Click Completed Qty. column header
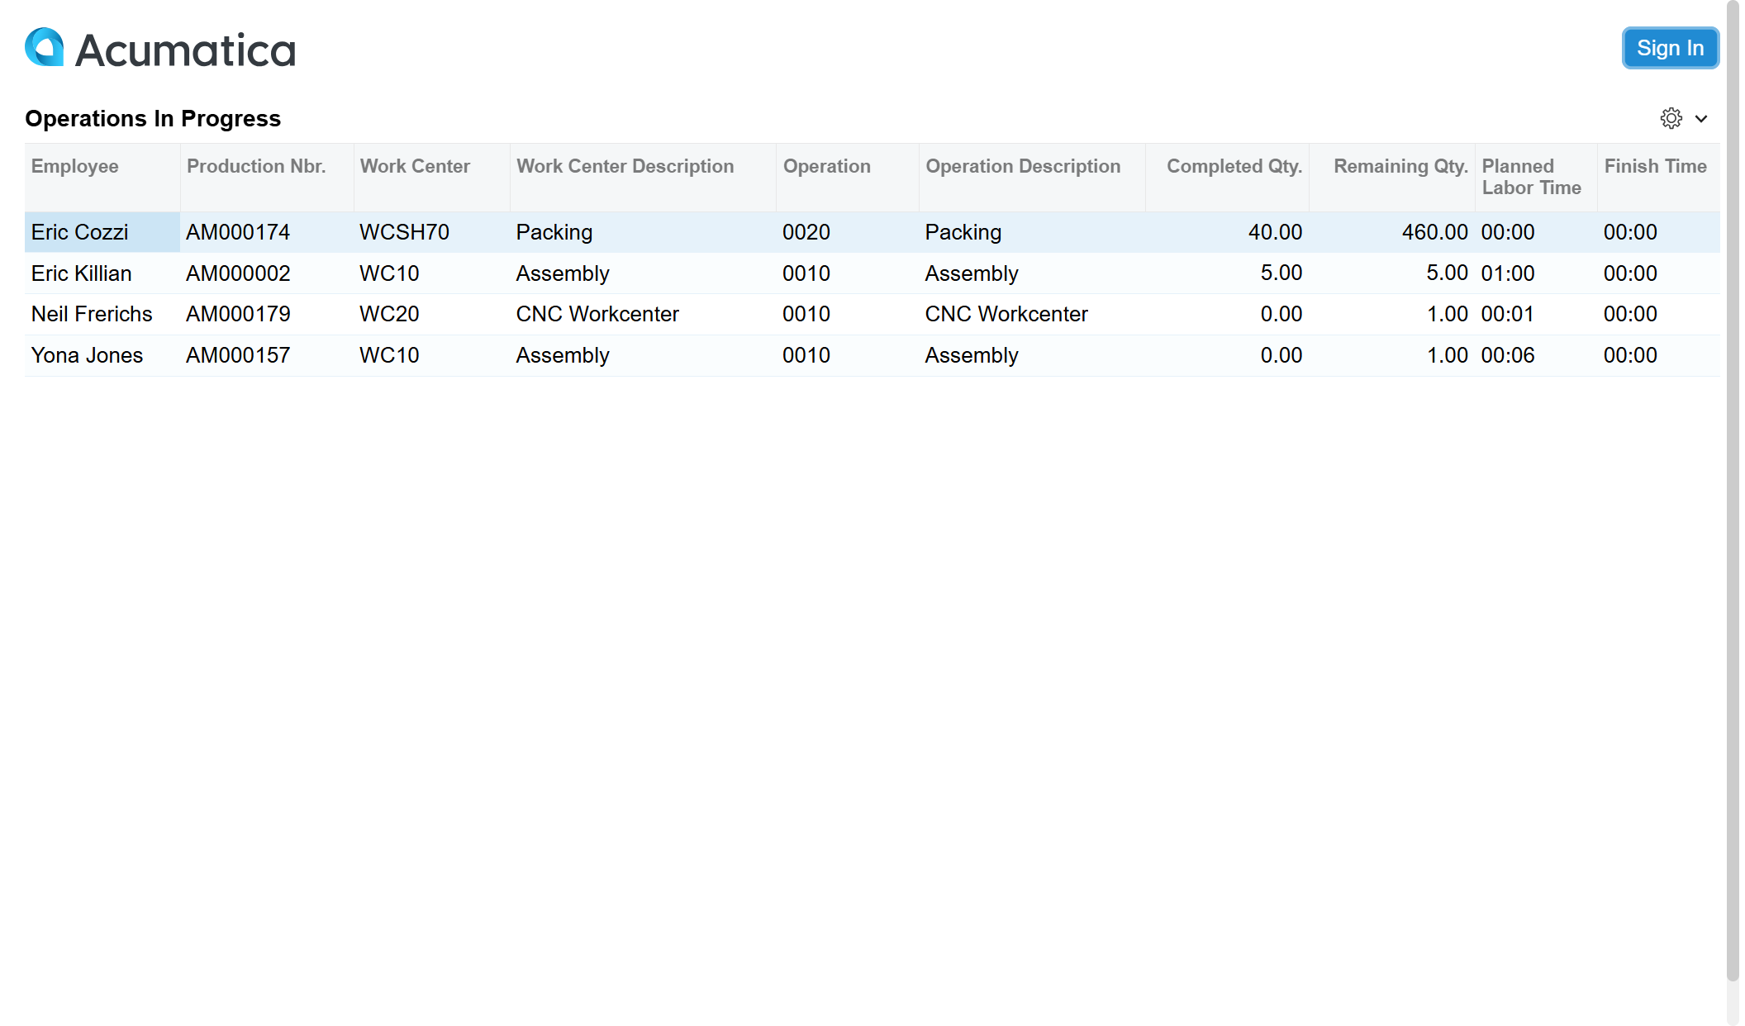 click(1234, 166)
